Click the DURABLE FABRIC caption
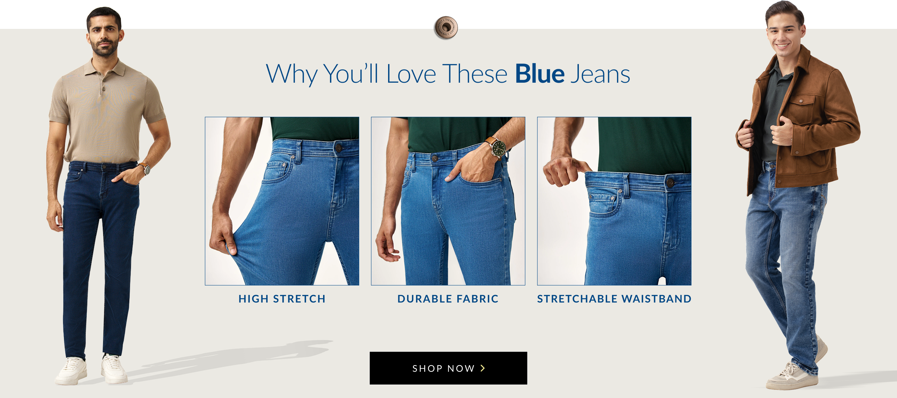Image resolution: width=897 pixels, height=398 pixels. click(448, 299)
